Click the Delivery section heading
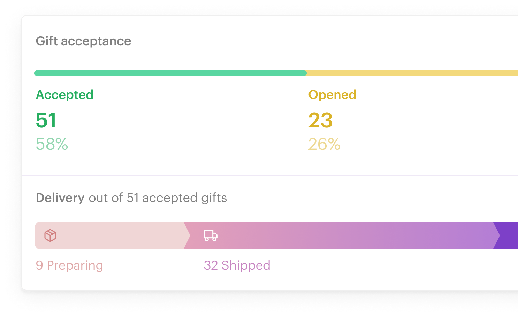The width and height of the screenshot is (518, 317). pyautogui.click(x=60, y=198)
